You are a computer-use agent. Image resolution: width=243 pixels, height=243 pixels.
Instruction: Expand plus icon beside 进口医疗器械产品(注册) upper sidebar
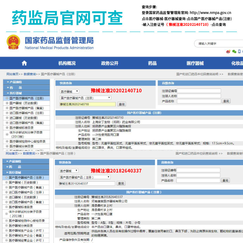click(x=7, y=113)
